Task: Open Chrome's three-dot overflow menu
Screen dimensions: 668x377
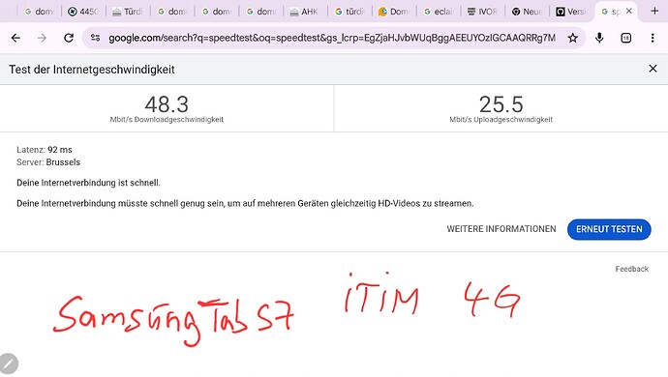Action: (x=653, y=39)
